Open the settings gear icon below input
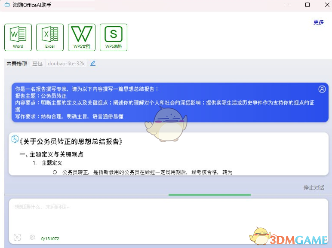 click(32, 237)
